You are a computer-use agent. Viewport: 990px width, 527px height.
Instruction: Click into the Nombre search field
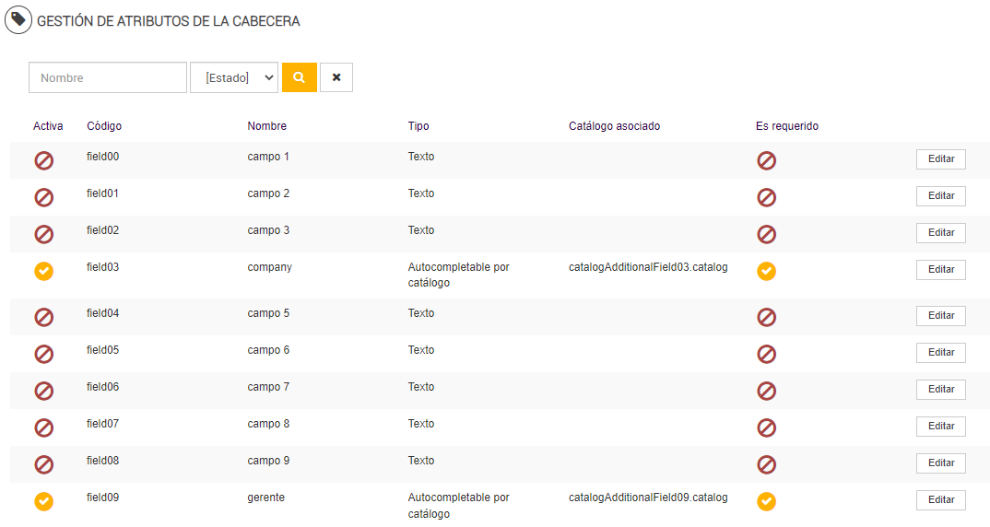[108, 77]
